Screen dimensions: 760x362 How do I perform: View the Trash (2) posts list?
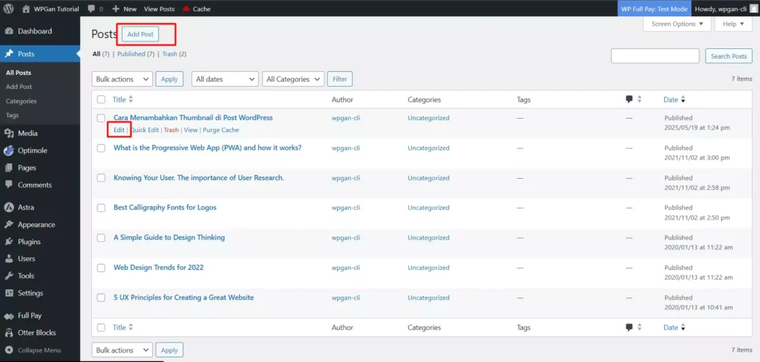click(170, 54)
